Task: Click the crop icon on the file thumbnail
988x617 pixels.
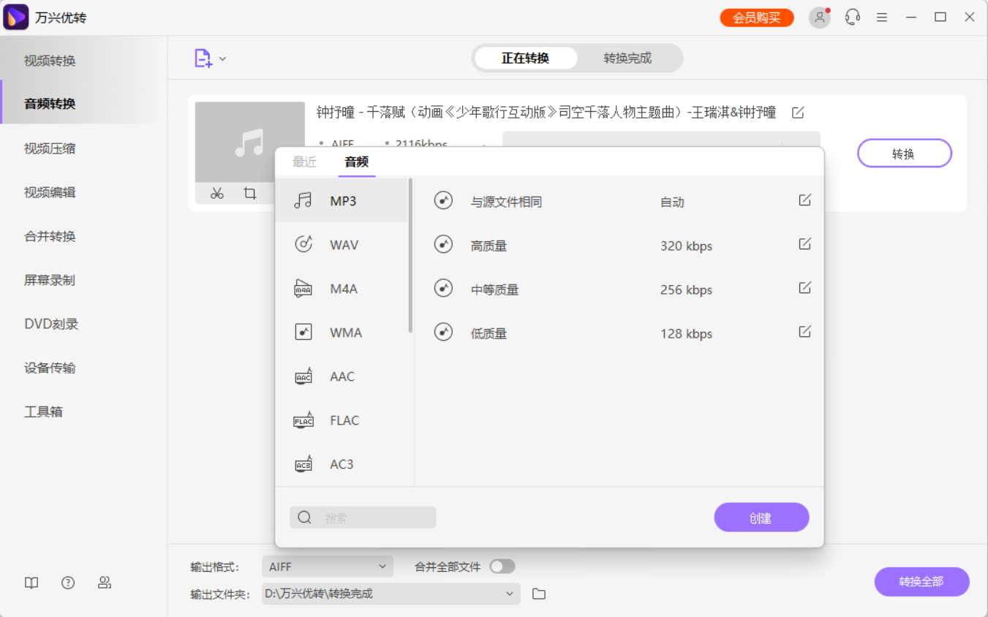Action: 249,193
